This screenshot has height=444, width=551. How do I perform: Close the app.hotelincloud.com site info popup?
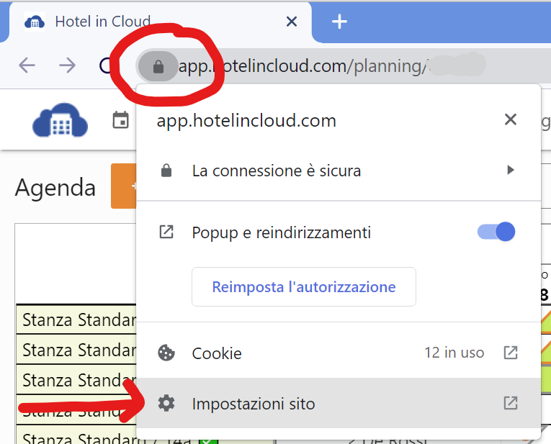pyautogui.click(x=511, y=119)
